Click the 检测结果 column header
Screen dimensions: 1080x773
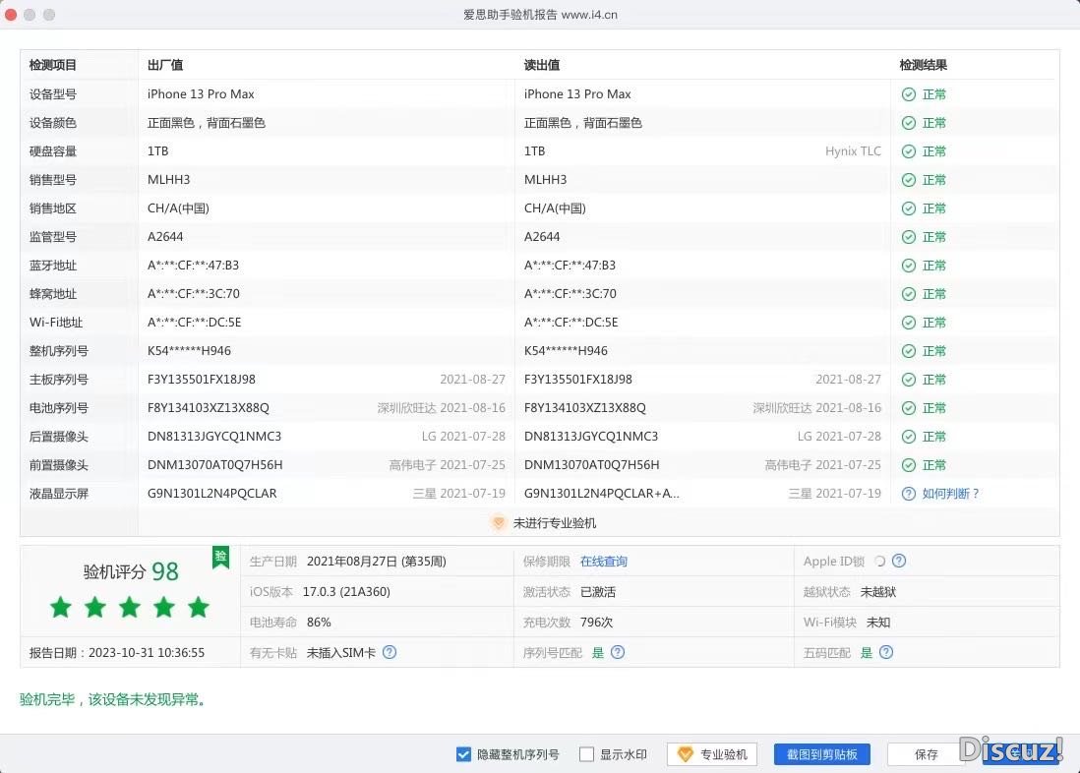click(x=923, y=65)
